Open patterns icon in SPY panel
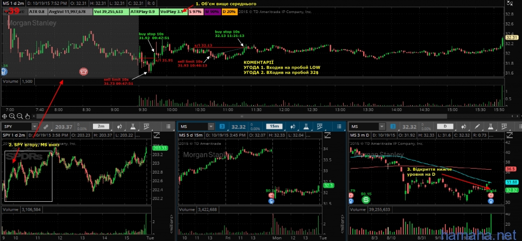 pos(146,127)
